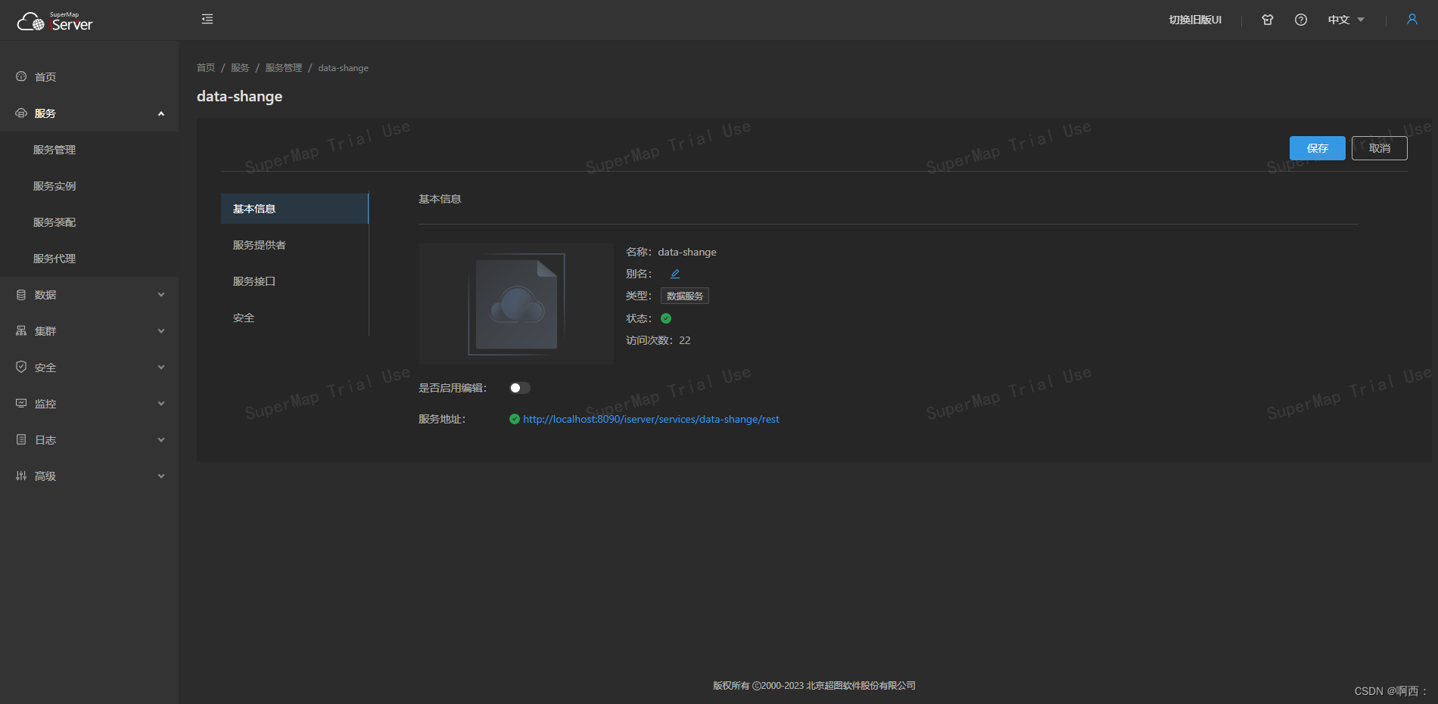
Task: Open the user account icon
Action: click(1412, 19)
